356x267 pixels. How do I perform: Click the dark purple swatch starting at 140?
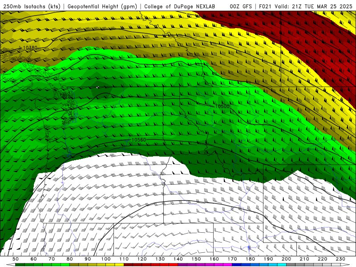(182, 265)
